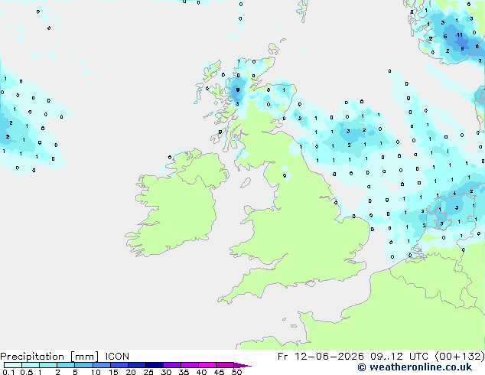This screenshot has width=485, height=375.
Task: Click the above-50 mm legend arrow tip
Action: tap(242, 365)
